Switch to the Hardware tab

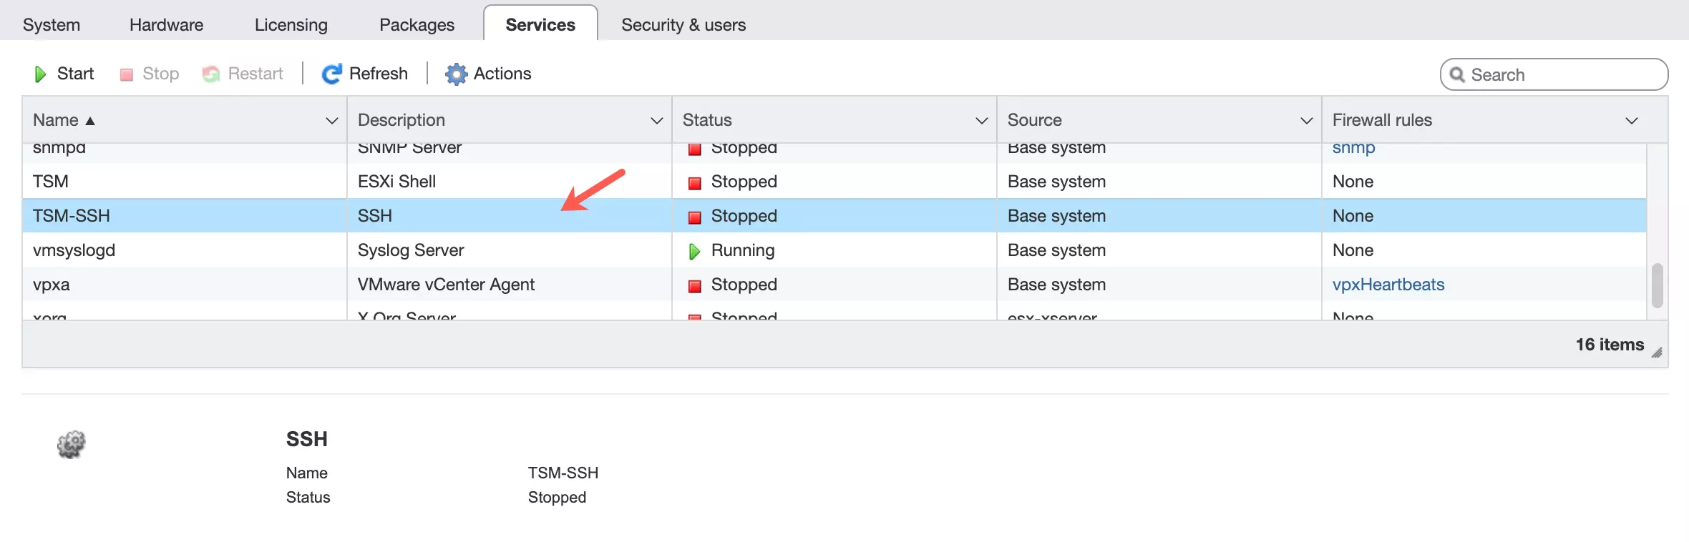pyautogui.click(x=166, y=25)
